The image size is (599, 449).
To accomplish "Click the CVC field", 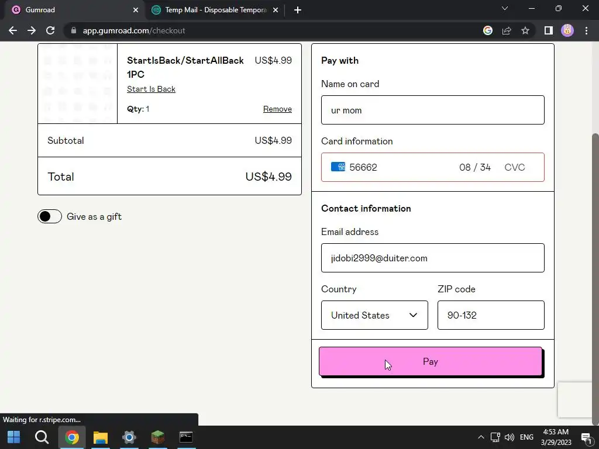I will point(515,167).
